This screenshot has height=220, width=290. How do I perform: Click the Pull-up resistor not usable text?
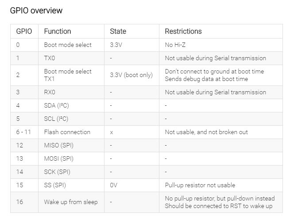200,185
